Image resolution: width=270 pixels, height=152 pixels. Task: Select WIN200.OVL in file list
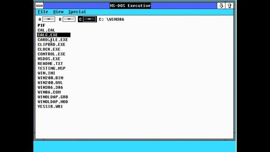pyautogui.click(x=50, y=83)
